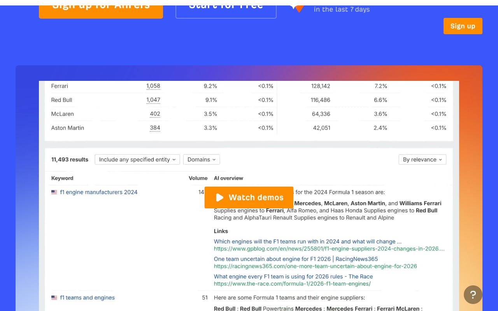Click the the-race.com green URL

292,284
